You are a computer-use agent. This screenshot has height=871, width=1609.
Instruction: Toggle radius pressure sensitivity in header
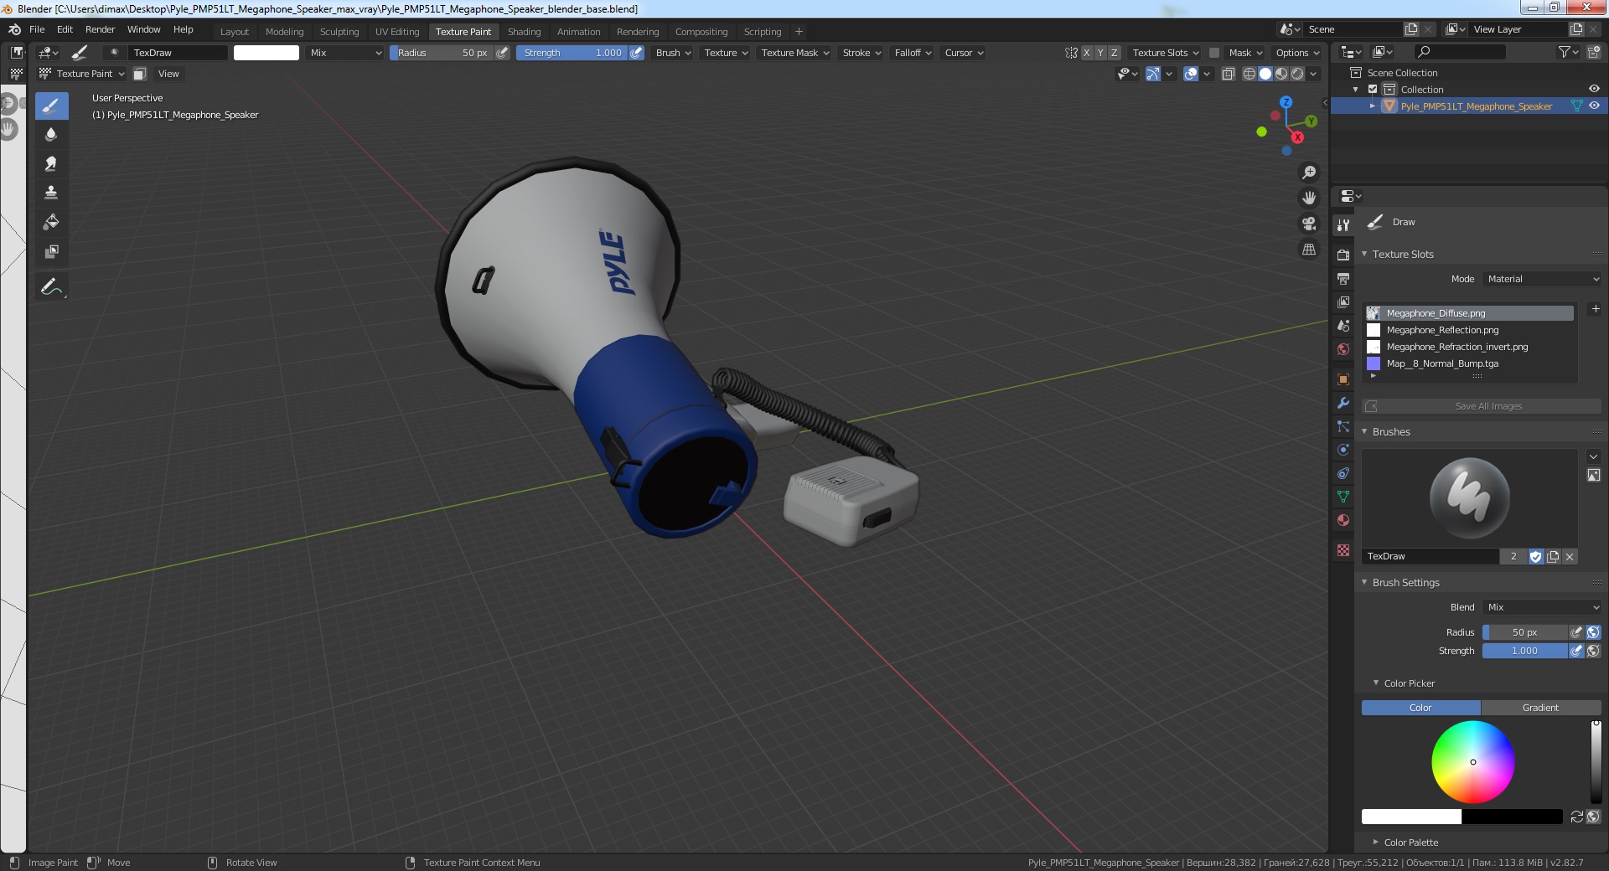click(502, 53)
